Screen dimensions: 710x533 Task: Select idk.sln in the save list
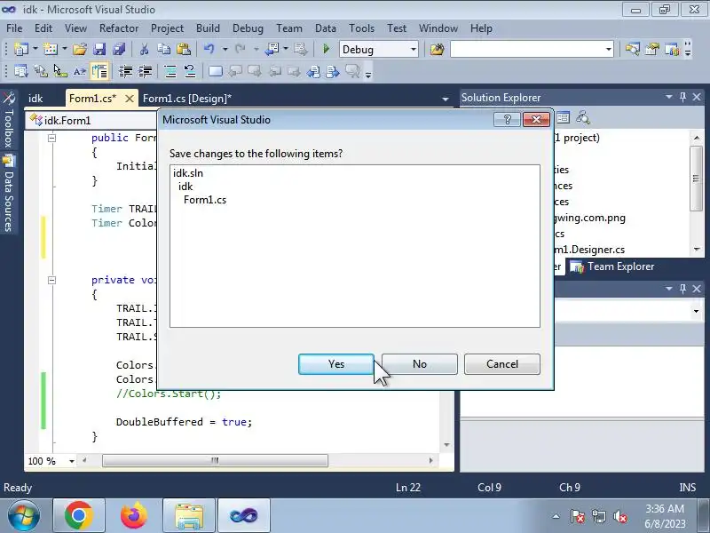pyautogui.click(x=188, y=173)
